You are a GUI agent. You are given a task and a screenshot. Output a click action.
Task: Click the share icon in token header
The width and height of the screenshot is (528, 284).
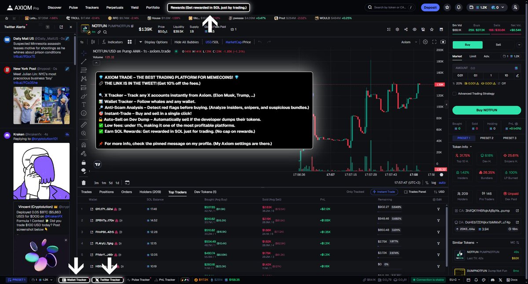pyautogui.click(x=406, y=29)
